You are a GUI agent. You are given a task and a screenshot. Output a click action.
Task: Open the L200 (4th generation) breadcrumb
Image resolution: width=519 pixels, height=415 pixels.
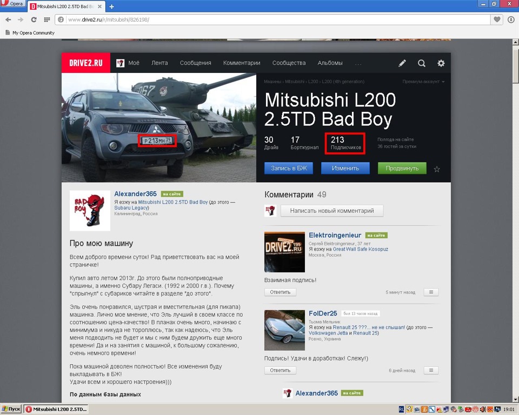343,82
